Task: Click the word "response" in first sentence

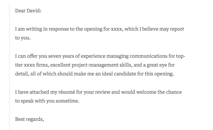Action: (59, 29)
